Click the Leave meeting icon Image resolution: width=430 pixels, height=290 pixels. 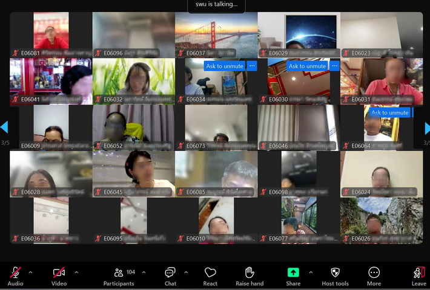pos(418,273)
